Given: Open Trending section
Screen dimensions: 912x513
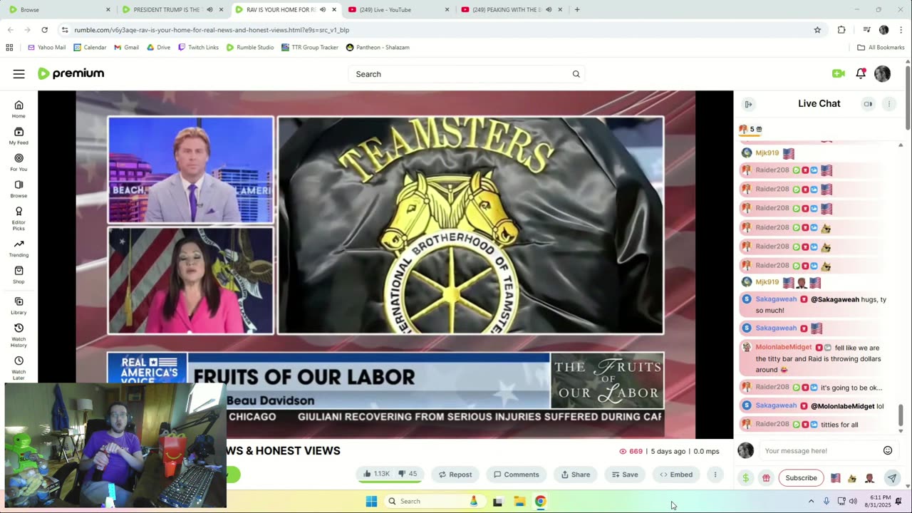Looking at the screenshot, I should [19, 248].
